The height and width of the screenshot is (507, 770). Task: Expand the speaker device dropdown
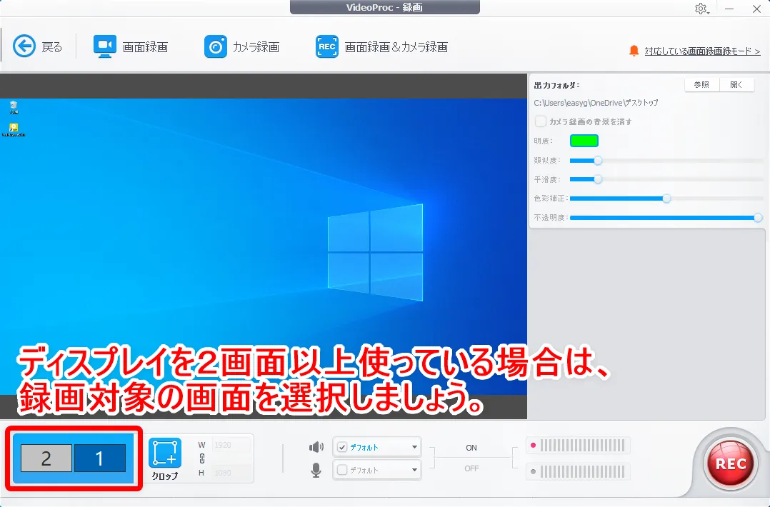click(x=414, y=447)
